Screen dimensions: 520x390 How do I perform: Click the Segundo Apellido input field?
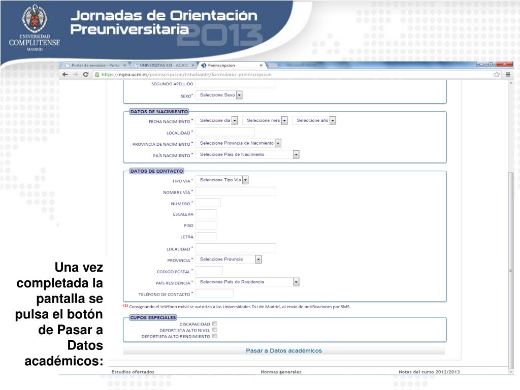[x=236, y=84]
